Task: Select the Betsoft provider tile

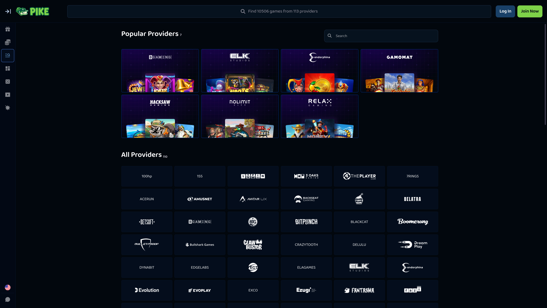Action: 147,222
